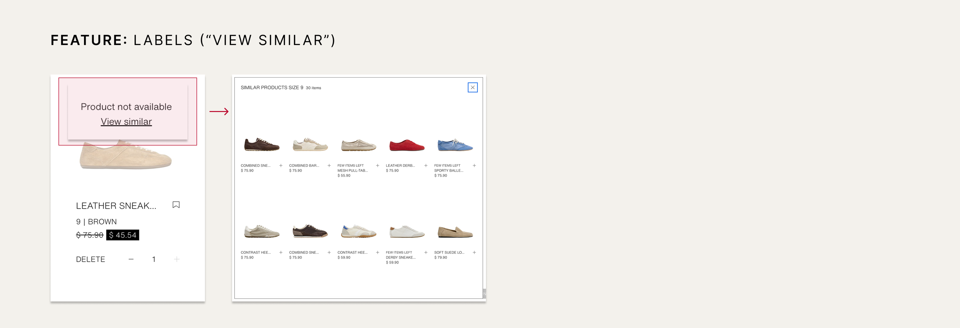The image size is (960, 328).
Task: Increase cart quantity with plus button
Action: (177, 259)
